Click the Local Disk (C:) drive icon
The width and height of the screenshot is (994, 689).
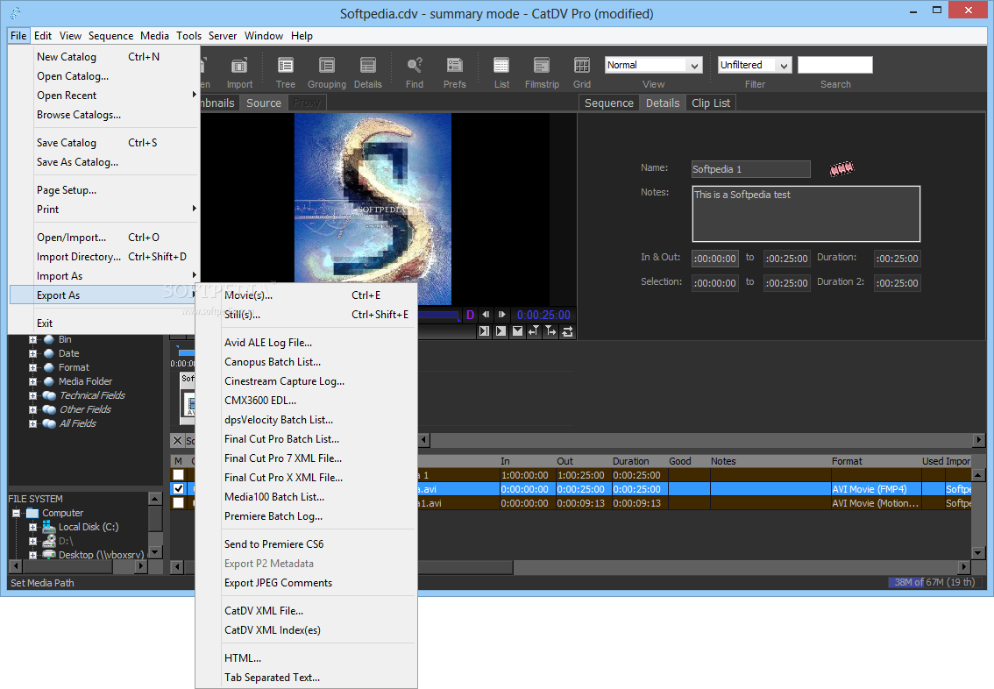[49, 527]
